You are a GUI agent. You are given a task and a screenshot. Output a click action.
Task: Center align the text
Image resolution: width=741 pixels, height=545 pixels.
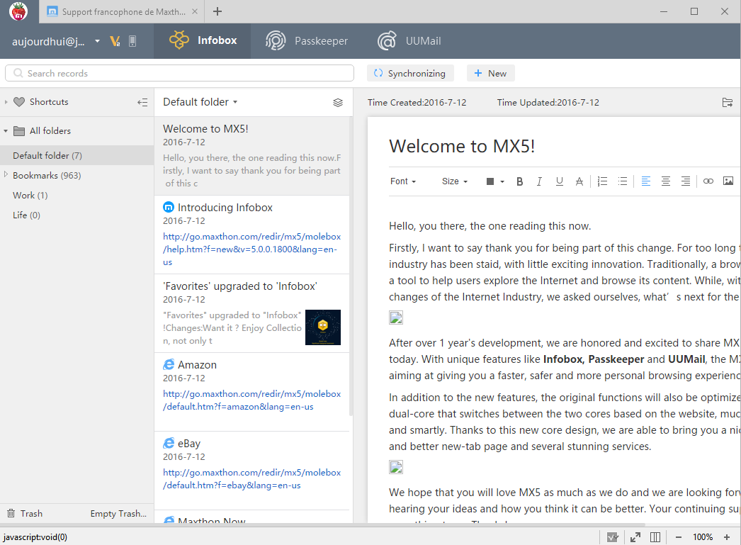pos(666,181)
